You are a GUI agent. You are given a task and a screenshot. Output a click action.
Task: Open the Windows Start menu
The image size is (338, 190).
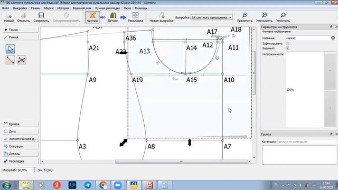point(6,185)
